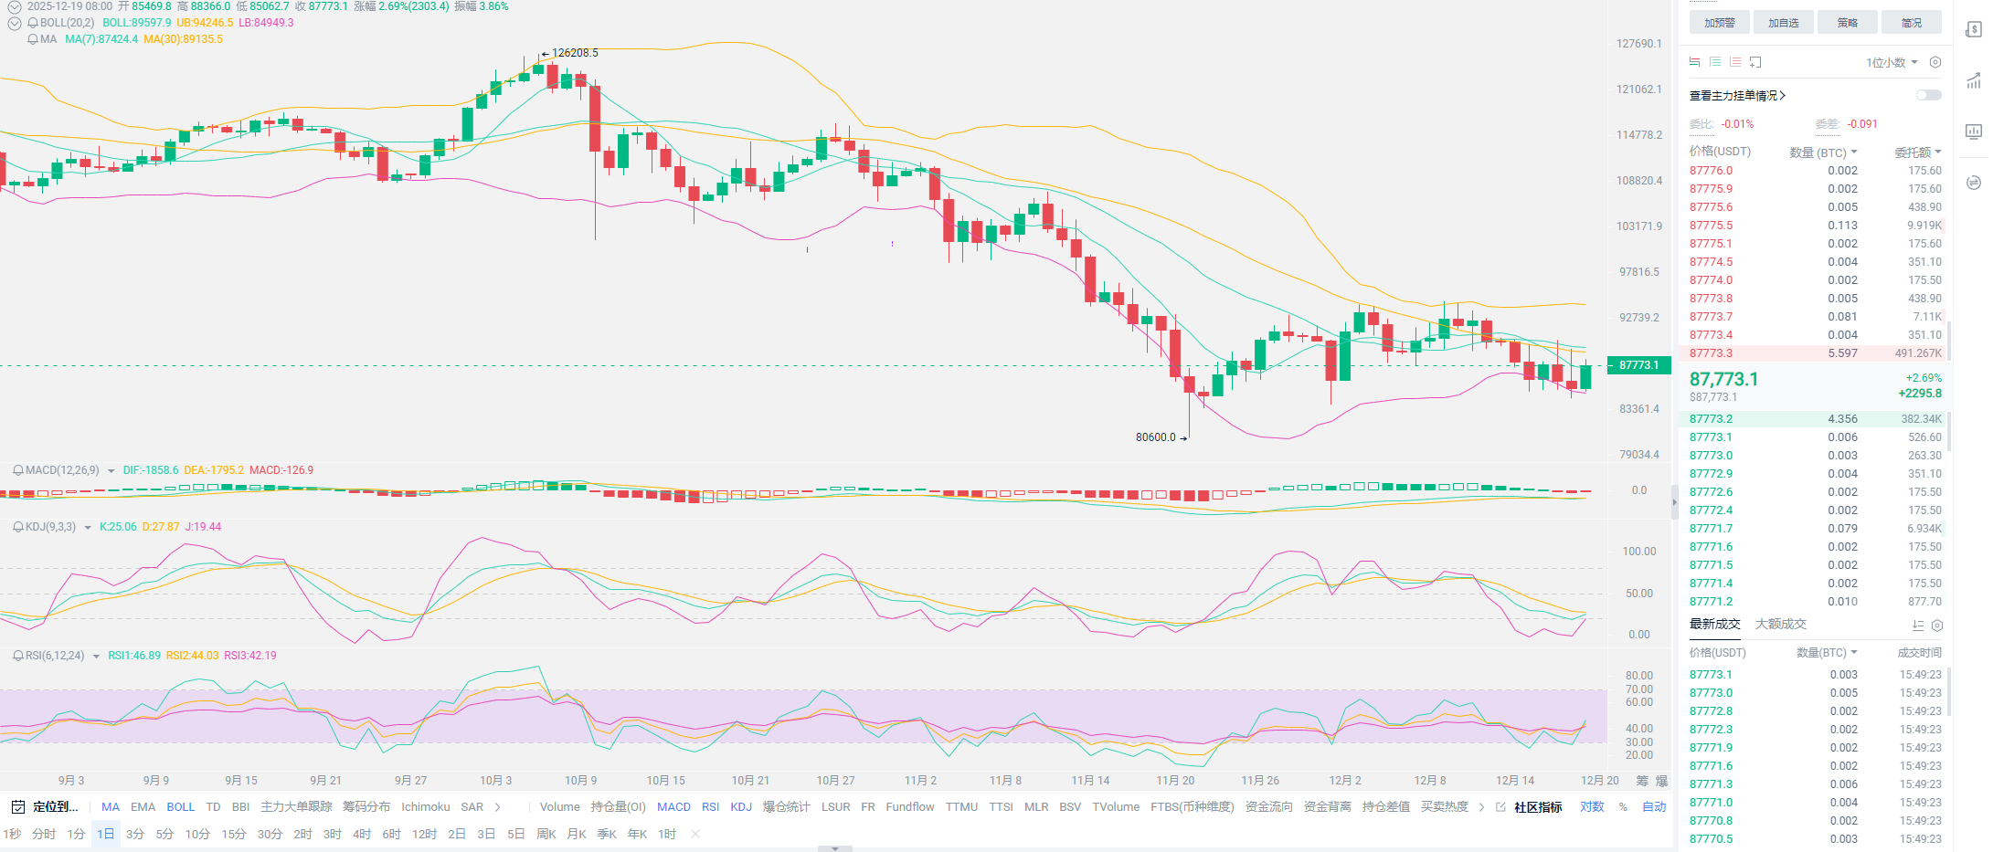Click the 加预警 button

pyautogui.click(x=1719, y=23)
